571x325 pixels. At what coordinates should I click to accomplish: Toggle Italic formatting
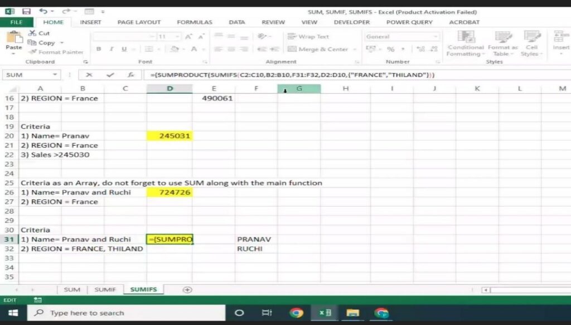(x=112, y=49)
